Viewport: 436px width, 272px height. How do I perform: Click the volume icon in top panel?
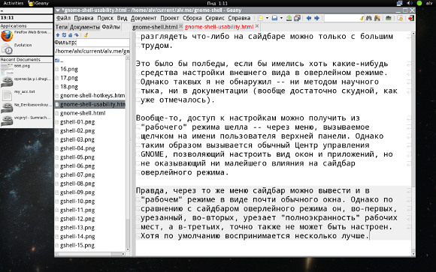coord(409,3)
